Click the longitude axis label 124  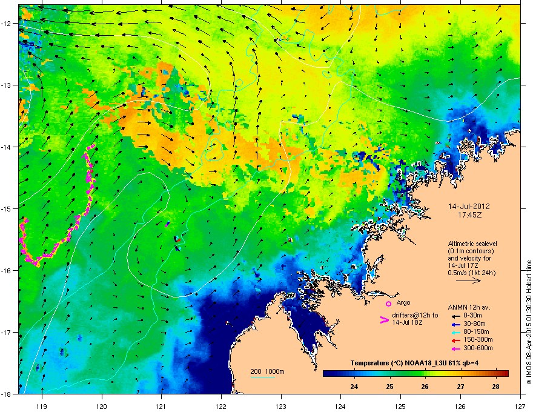click(340, 406)
